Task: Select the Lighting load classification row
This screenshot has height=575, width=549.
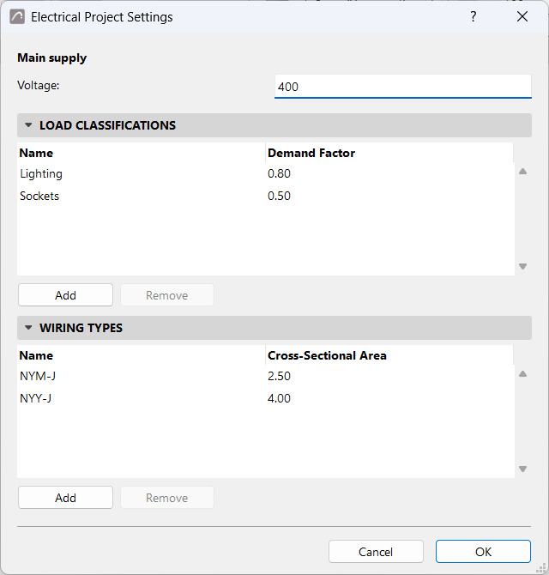Action: point(266,173)
